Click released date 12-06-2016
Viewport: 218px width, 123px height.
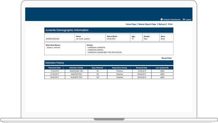click(x=142, y=71)
